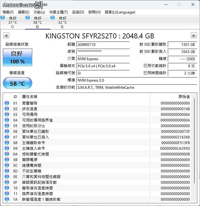Open the 檔案(F) menu
Screen dimensions: 200x206
click(x=8, y=12)
